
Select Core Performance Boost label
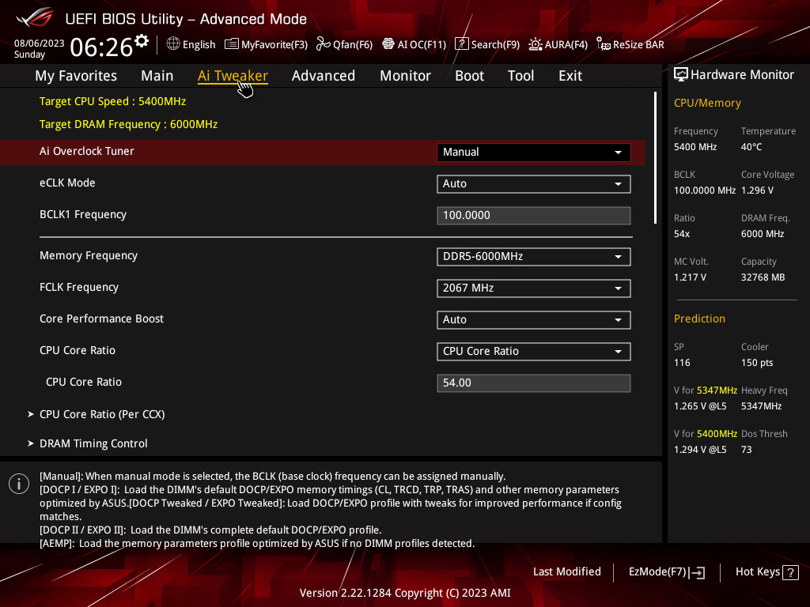(x=101, y=319)
